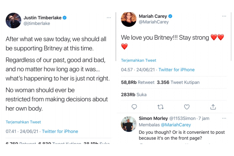
Task: Click the retweet icon under Mariah's tweet
Action: click(x=160, y=107)
